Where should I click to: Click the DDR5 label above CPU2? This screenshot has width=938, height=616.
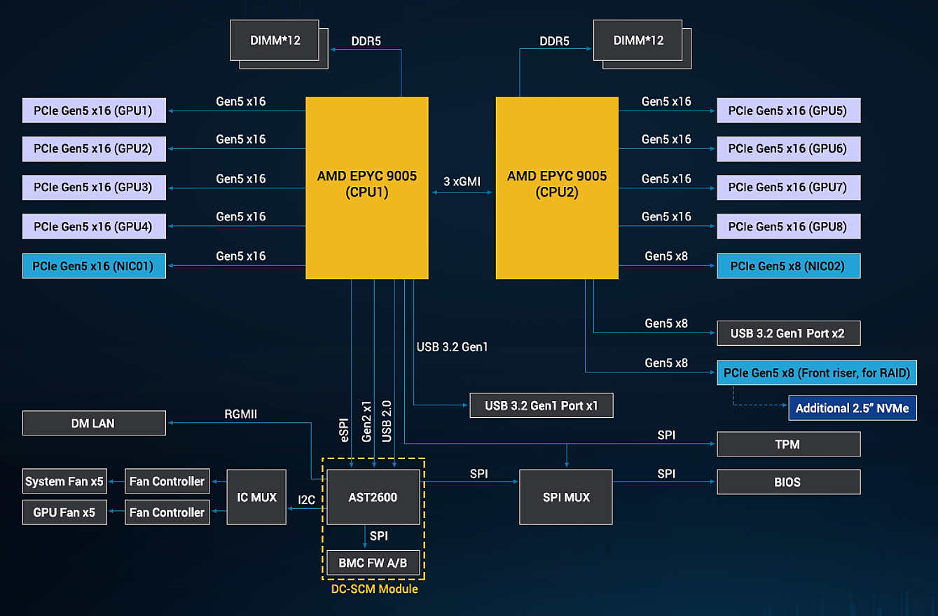pyautogui.click(x=554, y=41)
